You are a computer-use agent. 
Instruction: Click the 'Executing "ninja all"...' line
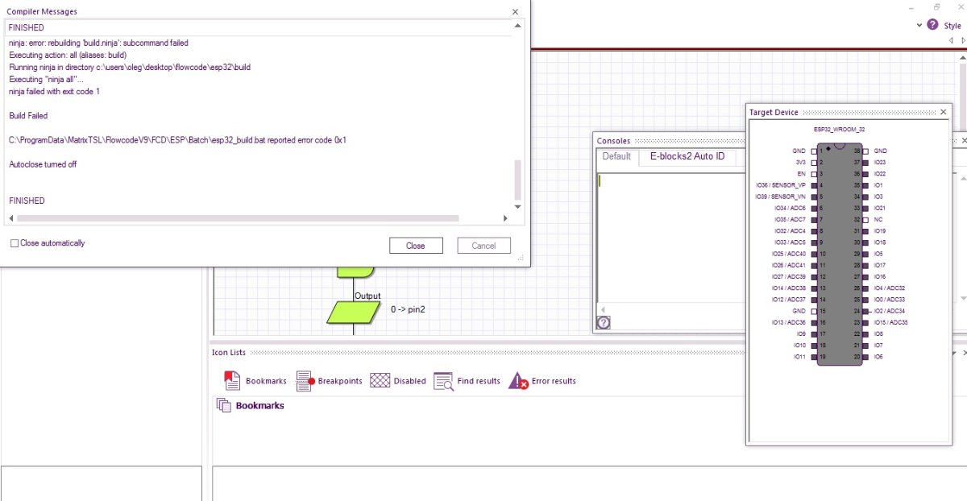(46, 80)
